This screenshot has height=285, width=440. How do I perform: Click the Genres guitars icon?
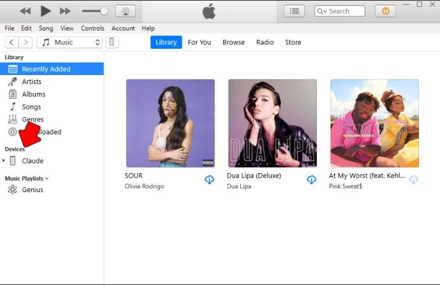pyautogui.click(x=13, y=119)
